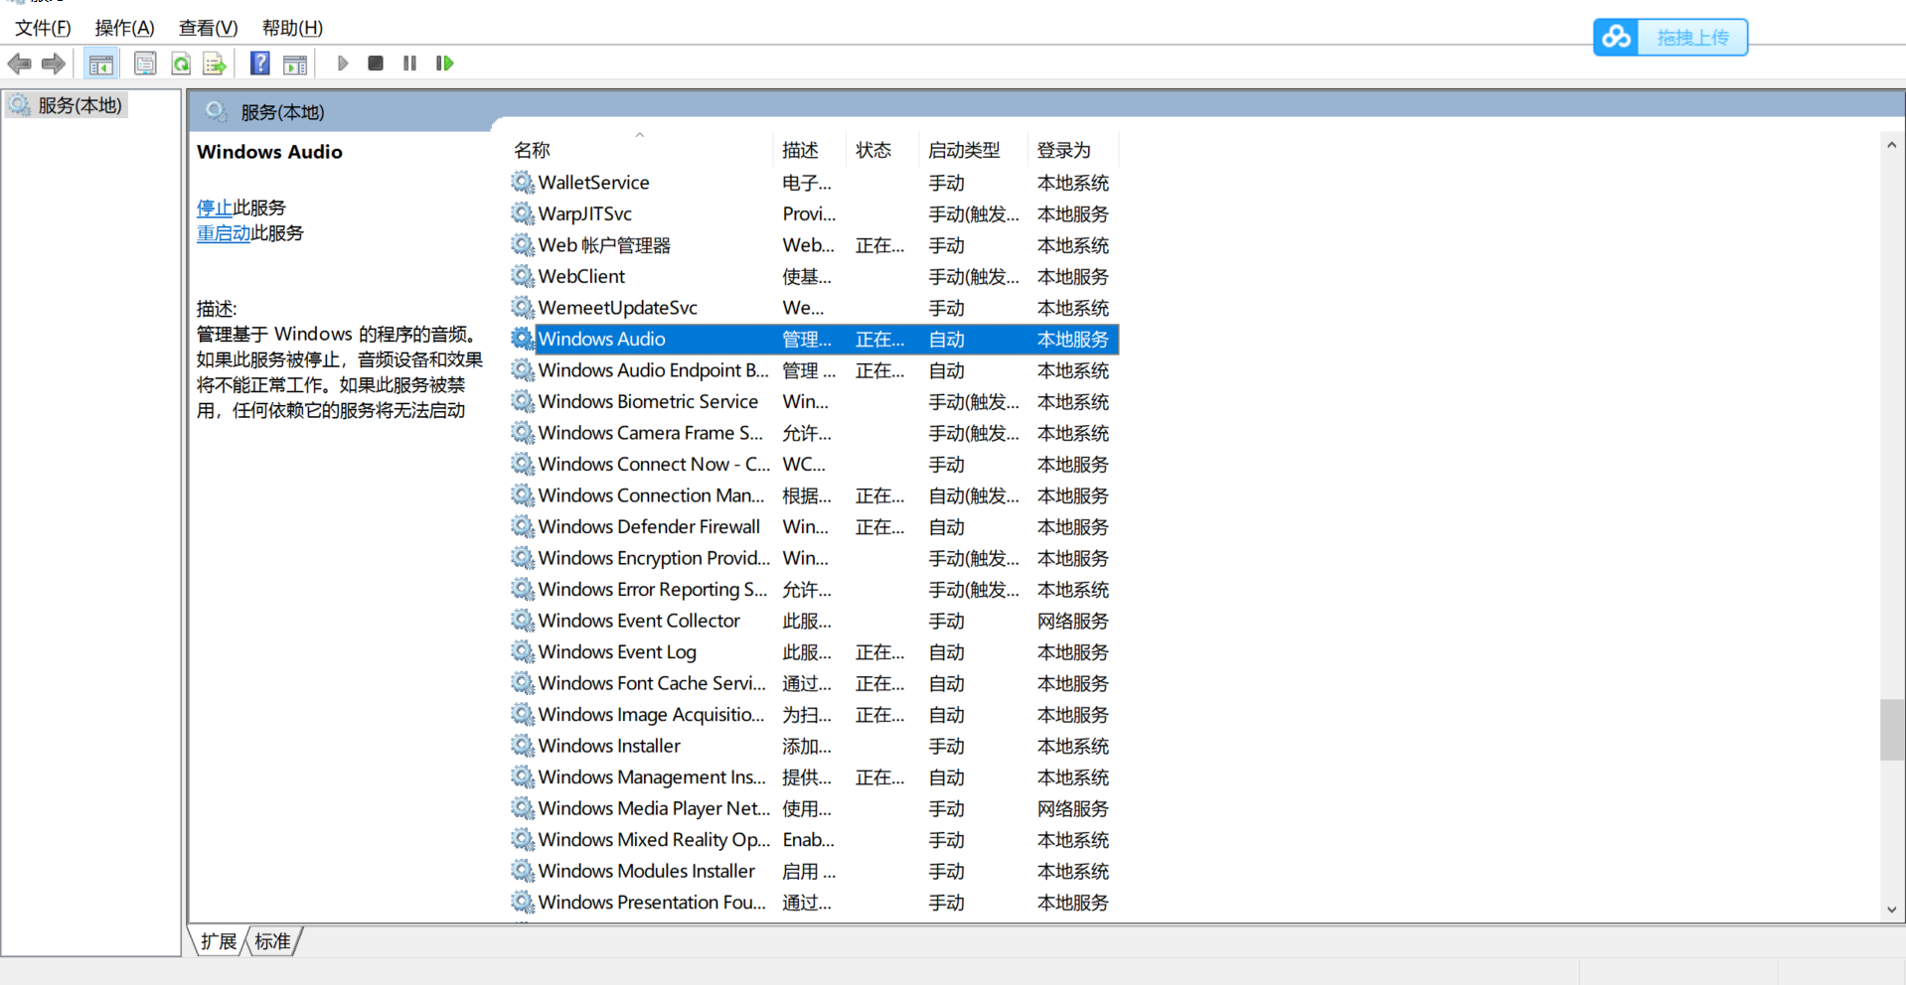The width and height of the screenshot is (1906, 985).
Task: Click the 停止 service link
Action: (x=214, y=208)
